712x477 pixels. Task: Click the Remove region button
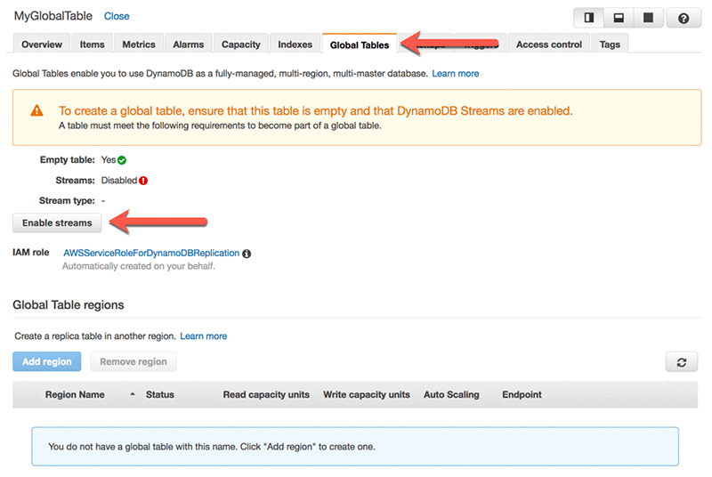pyautogui.click(x=133, y=361)
